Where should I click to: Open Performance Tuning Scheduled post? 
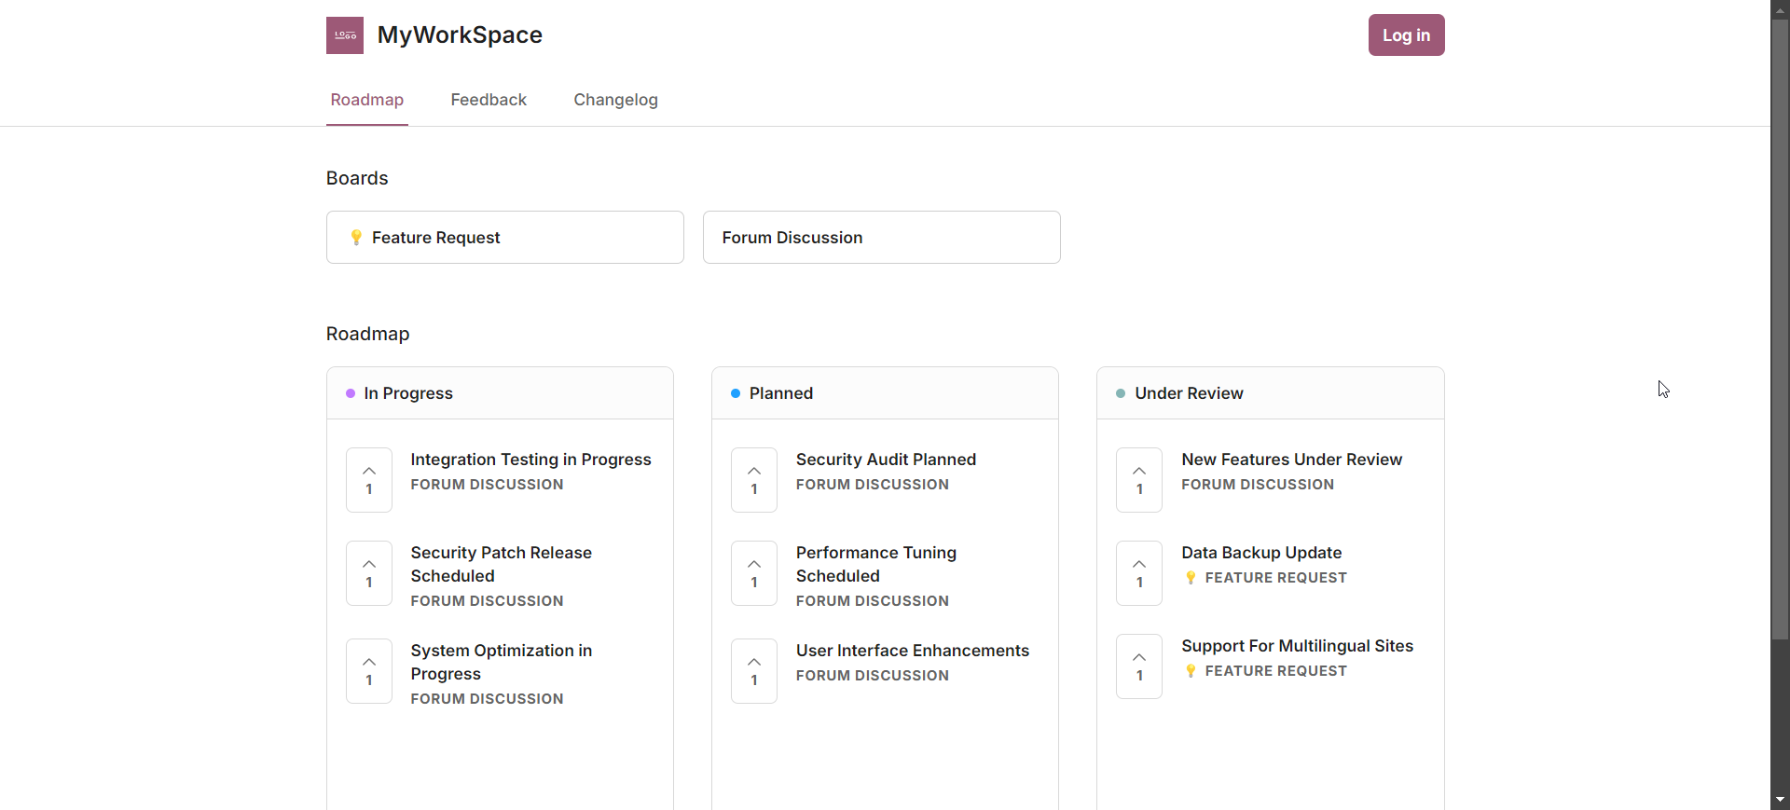876,564
